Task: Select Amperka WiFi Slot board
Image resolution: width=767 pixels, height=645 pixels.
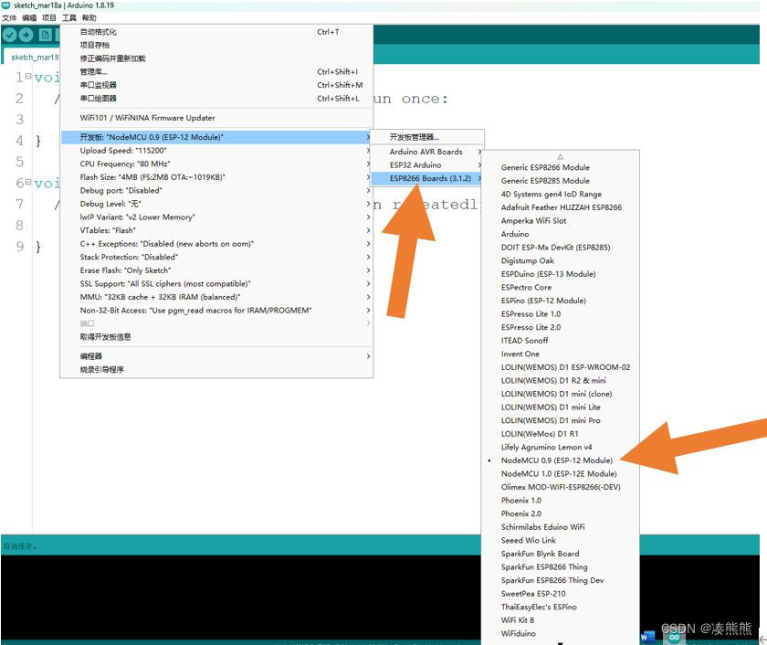Action: point(561,221)
